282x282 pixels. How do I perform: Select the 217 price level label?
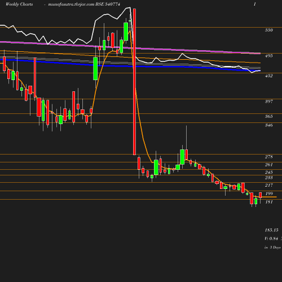[268, 185]
